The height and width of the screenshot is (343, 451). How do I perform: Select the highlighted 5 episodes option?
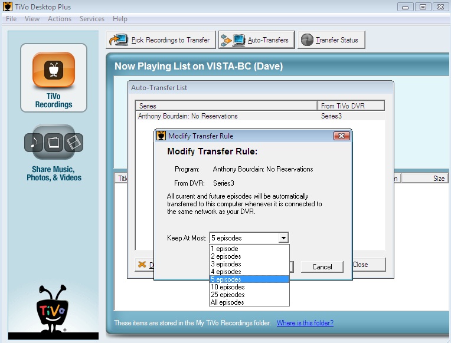pos(249,279)
